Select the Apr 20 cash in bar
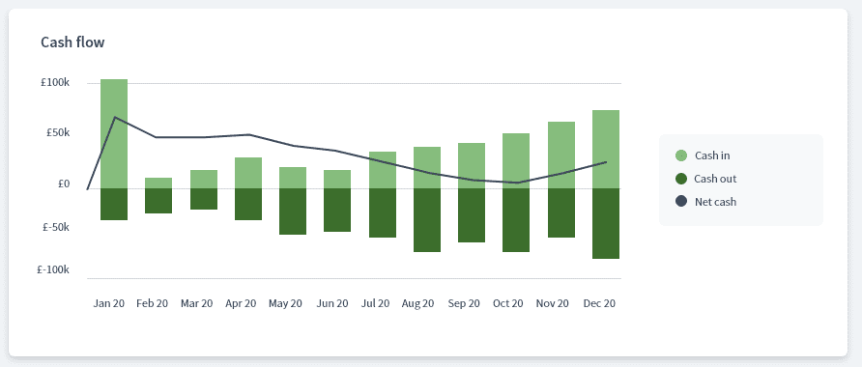The height and width of the screenshot is (367, 862). click(x=248, y=173)
